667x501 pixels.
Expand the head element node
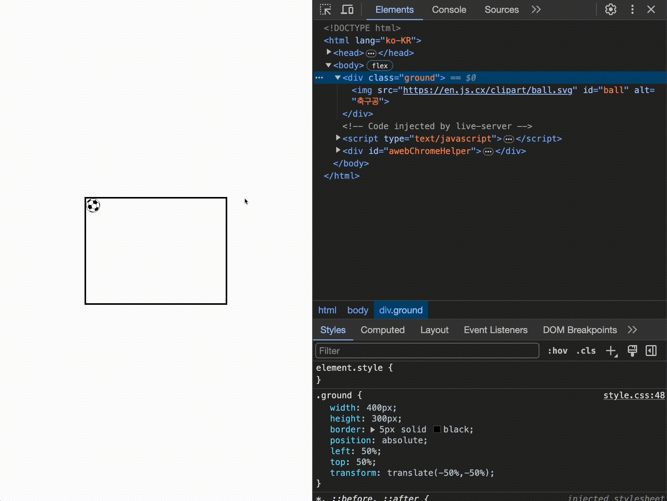[x=329, y=52]
